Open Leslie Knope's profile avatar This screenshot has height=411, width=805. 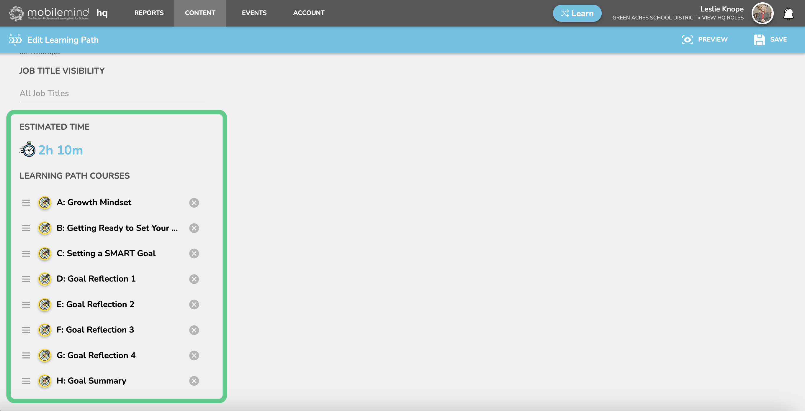(x=762, y=13)
